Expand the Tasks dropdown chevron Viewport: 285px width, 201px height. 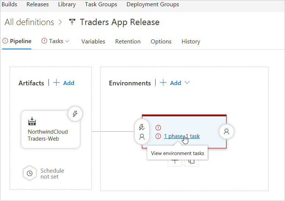67,41
